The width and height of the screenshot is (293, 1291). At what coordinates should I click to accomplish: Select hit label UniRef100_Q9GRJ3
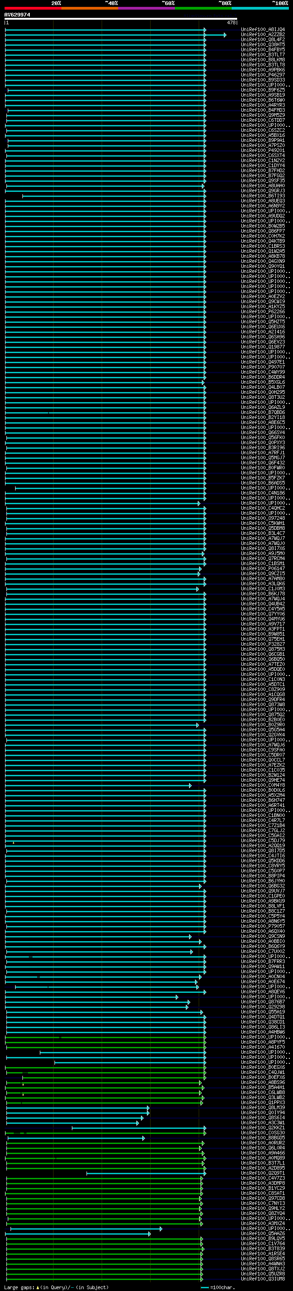(x=263, y=191)
